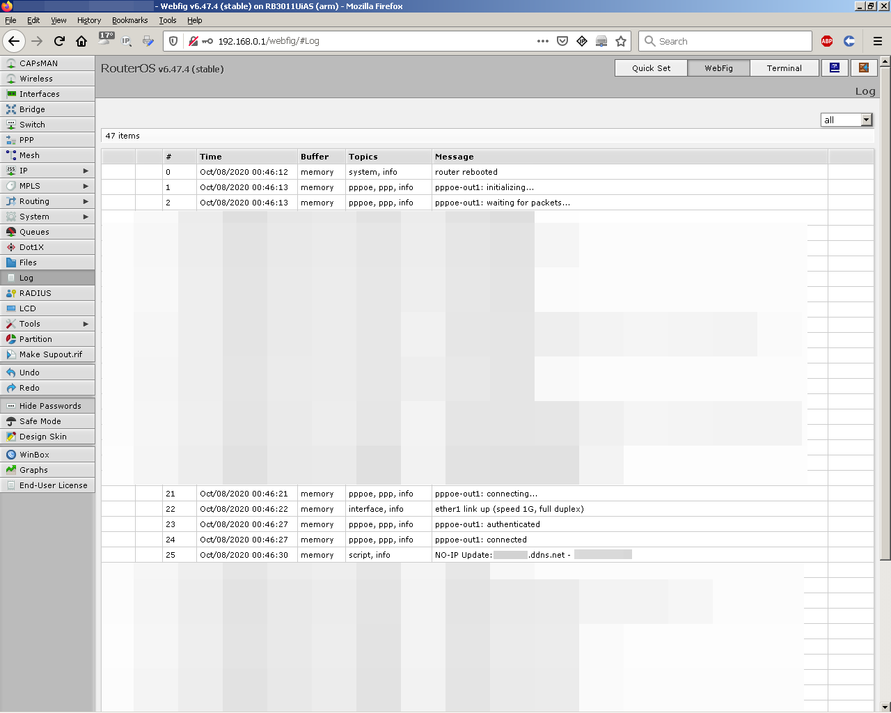Open the Interfaces section
The width and height of the screenshot is (891, 713).
pos(47,94)
